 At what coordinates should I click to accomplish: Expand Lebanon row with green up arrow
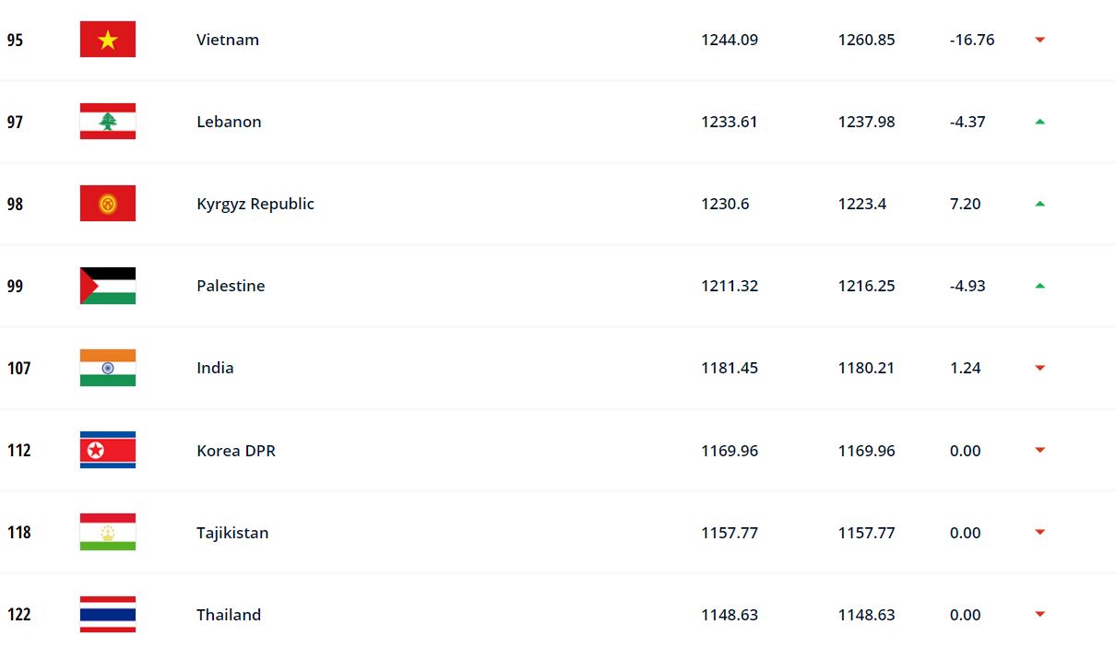pyautogui.click(x=1039, y=122)
